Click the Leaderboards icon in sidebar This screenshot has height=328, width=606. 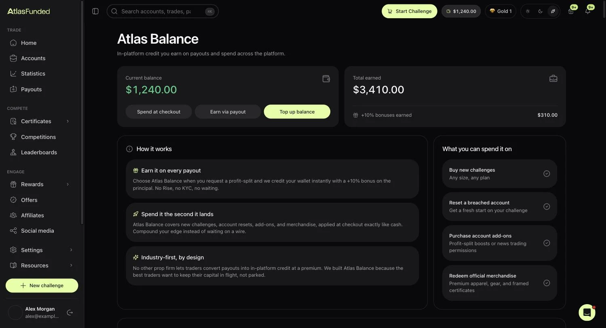(13, 152)
